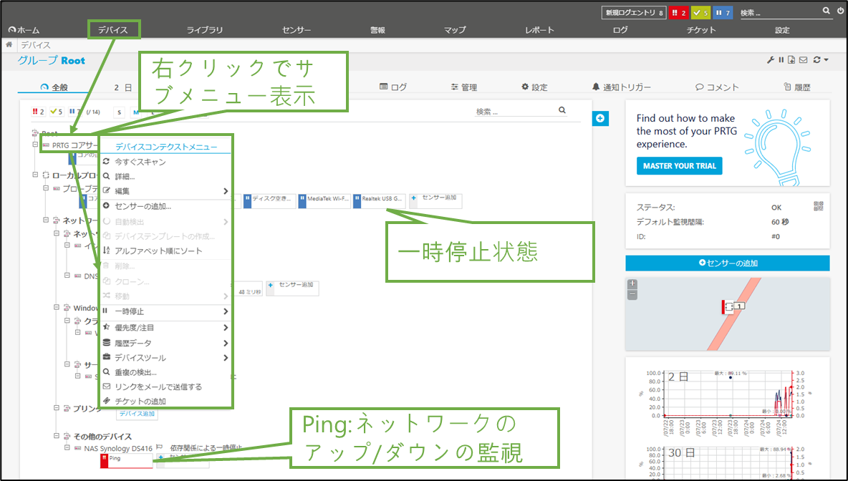
Task: Send link via the envelope icon
Action: [802, 60]
